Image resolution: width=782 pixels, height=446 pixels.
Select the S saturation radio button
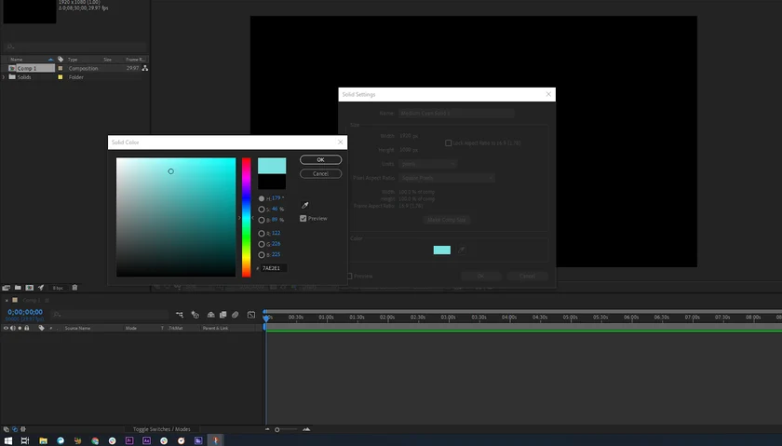click(x=262, y=209)
